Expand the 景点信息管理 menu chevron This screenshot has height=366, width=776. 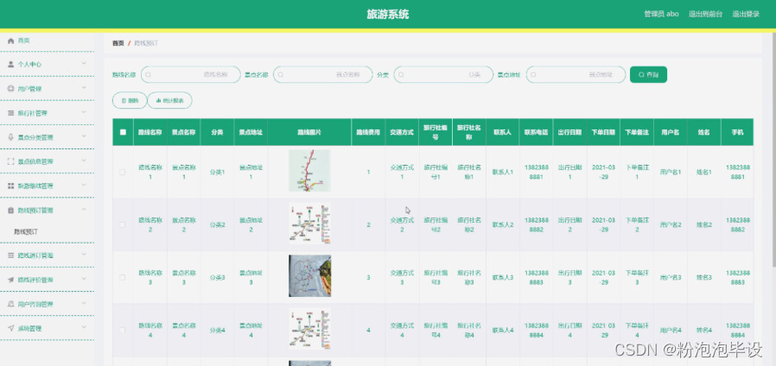84,161
